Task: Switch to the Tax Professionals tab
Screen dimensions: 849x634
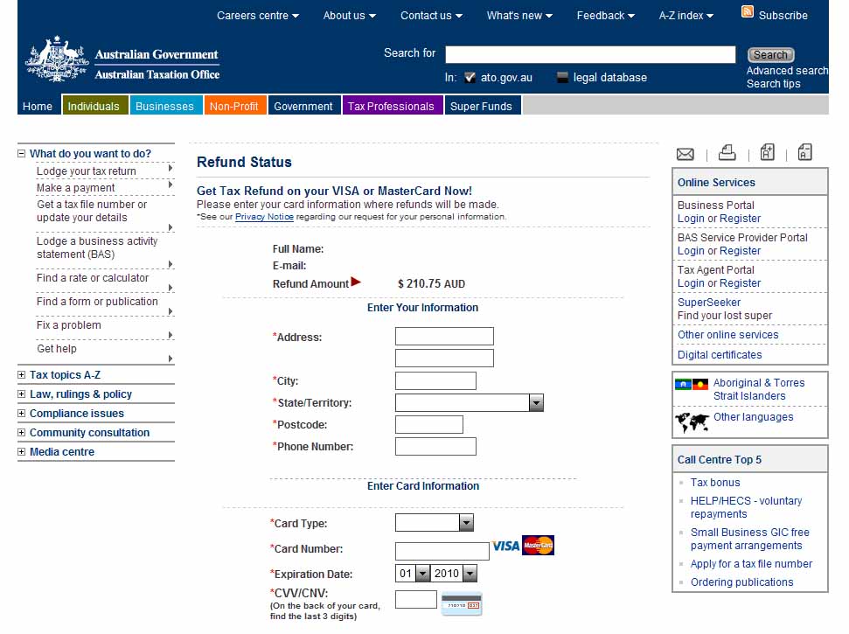Action: (391, 107)
